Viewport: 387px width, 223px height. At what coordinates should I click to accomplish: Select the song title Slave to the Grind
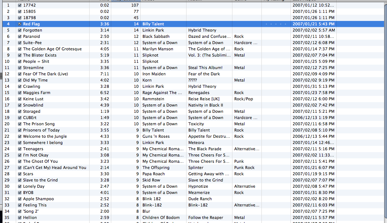40,180
